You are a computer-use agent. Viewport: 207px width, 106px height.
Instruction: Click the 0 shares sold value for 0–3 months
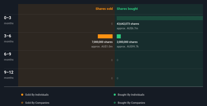point(112,24)
